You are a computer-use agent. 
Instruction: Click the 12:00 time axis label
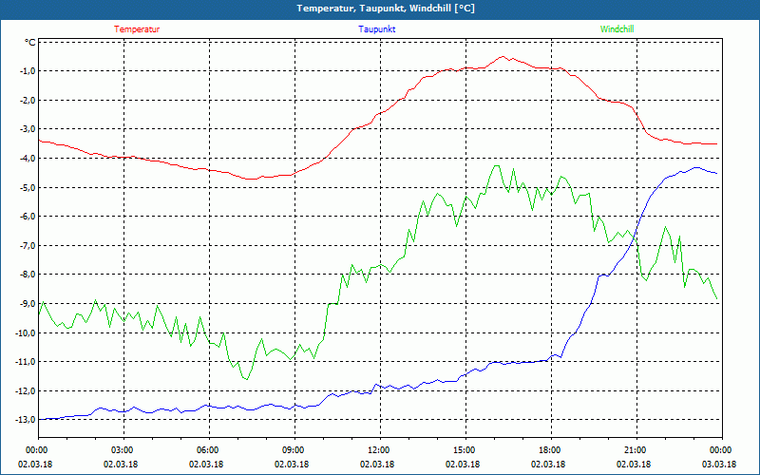coord(377,450)
